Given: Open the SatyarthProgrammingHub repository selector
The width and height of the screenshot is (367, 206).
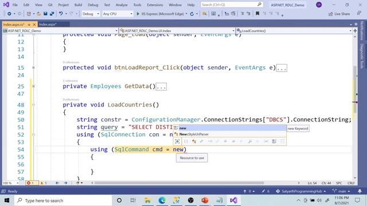Looking at the screenshot, I should 300,191.
